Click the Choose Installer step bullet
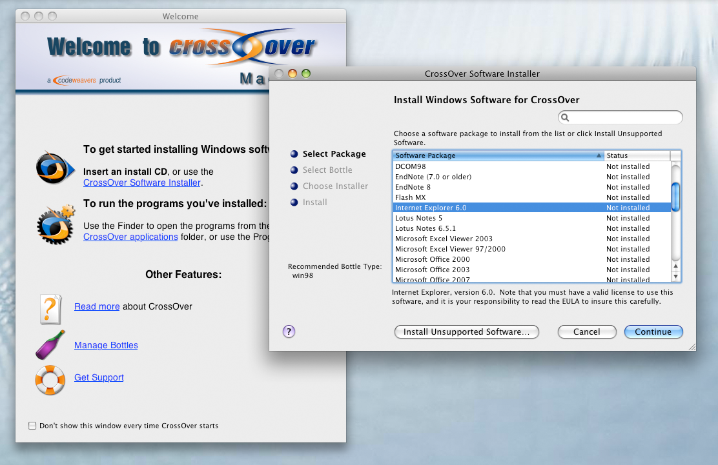 click(294, 186)
